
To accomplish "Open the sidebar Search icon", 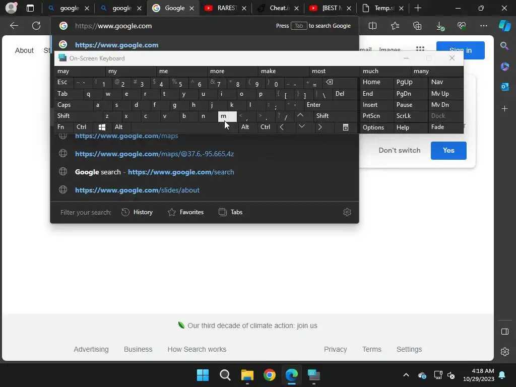I will point(504,46).
